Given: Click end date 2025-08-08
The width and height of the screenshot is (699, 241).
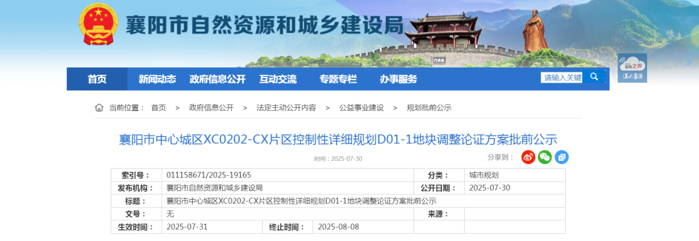Looking at the screenshot, I should tap(338, 227).
